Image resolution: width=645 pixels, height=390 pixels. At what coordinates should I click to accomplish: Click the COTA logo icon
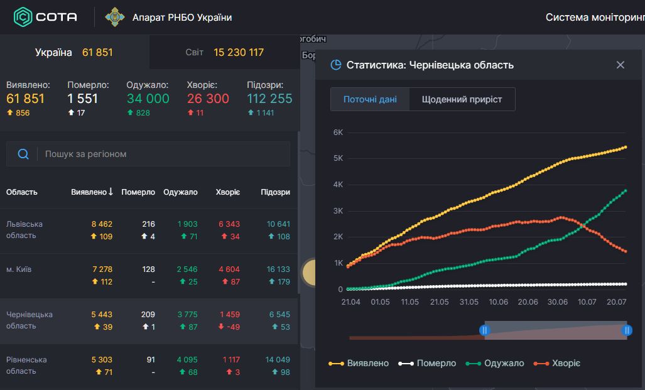click(x=23, y=17)
